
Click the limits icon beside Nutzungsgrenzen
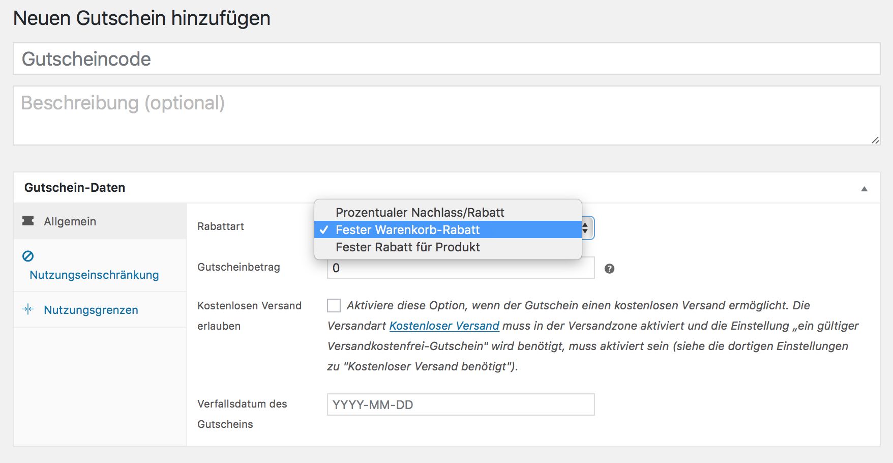click(28, 309)
